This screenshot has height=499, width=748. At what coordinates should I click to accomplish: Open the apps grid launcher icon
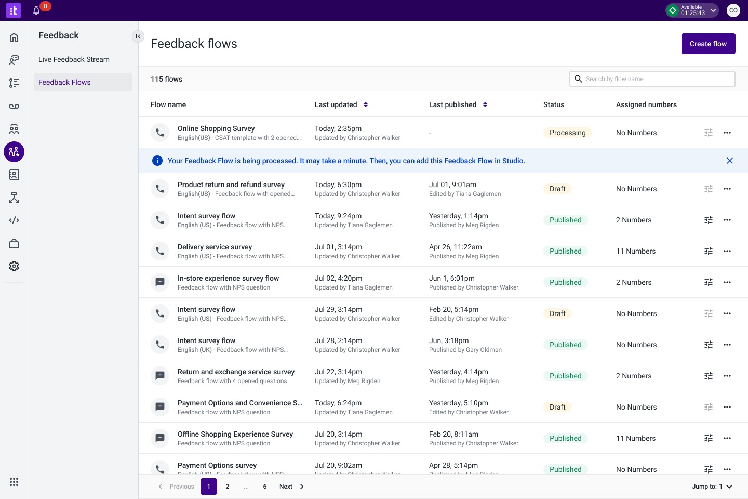click(x=14, y=482)
